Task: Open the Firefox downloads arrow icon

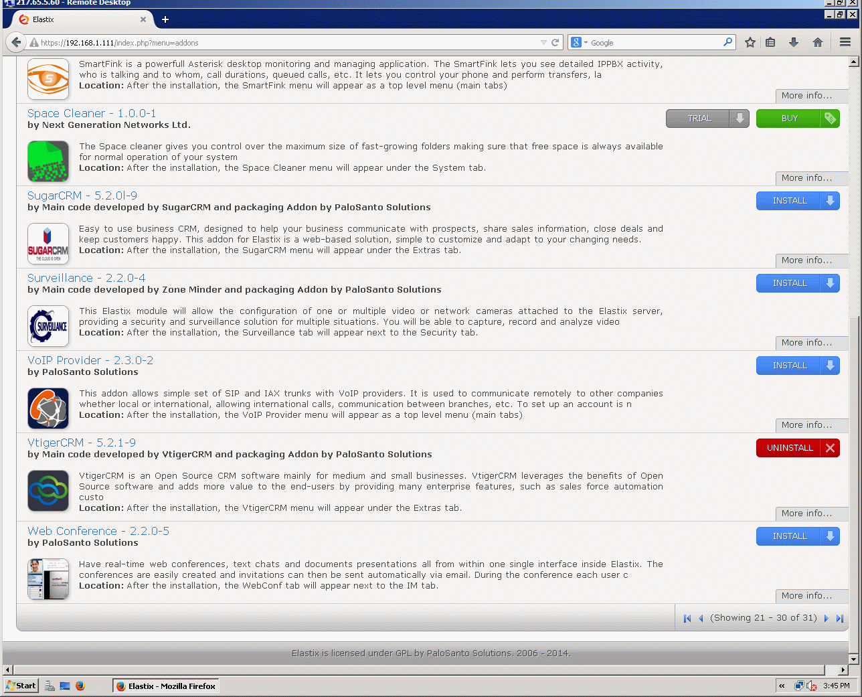Action: pos(794,42)
